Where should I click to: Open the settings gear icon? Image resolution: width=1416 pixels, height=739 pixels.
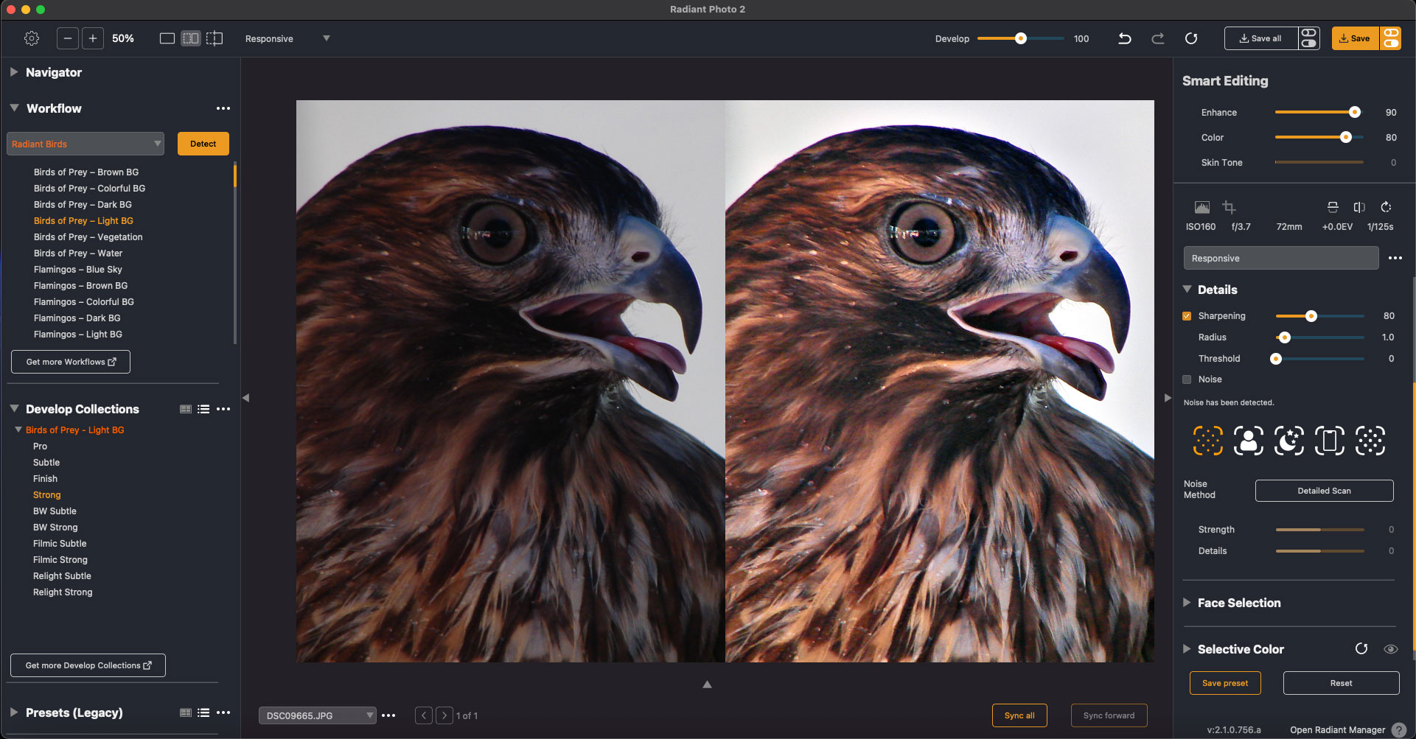click(x=32, y=38)
